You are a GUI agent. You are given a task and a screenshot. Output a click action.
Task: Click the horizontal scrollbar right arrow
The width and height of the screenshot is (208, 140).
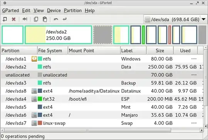pyautogui.click(x=201, y=130)
